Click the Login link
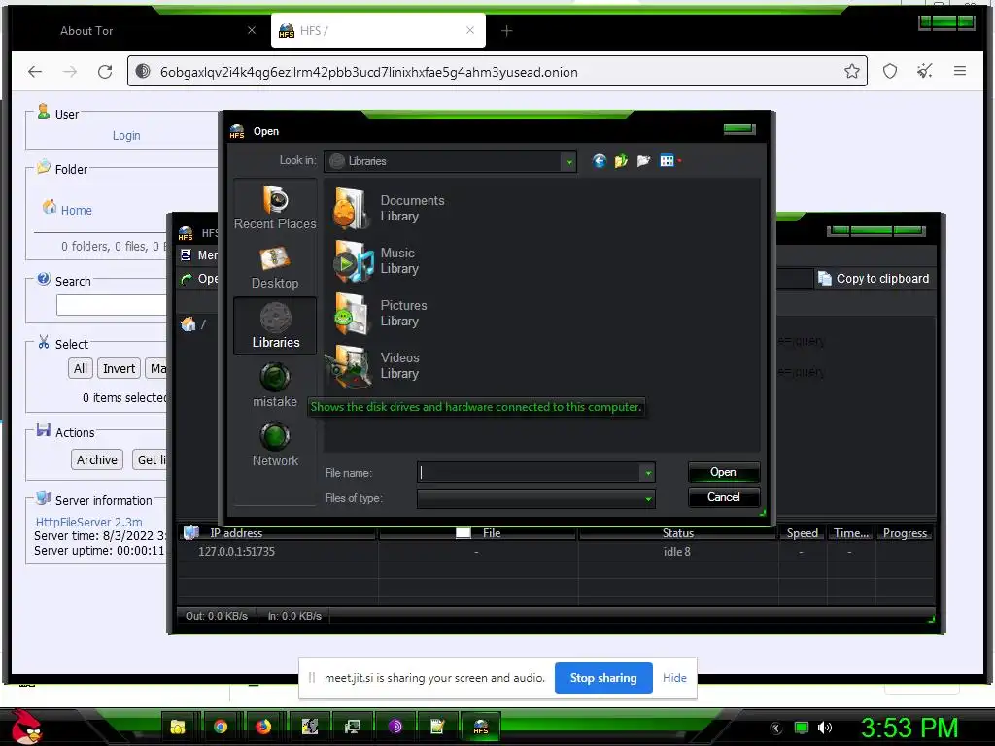Viewport: 995px width, 746px height. (126, 136)
